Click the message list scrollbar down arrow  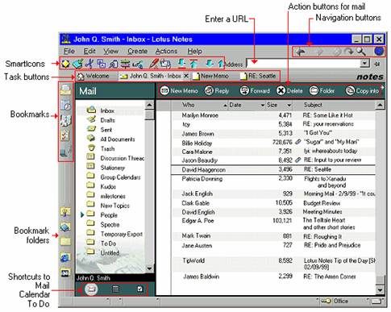pos(380,290)
